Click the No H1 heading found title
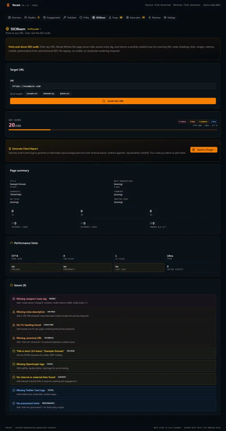 pyautogui.click(x=29, y=325)
